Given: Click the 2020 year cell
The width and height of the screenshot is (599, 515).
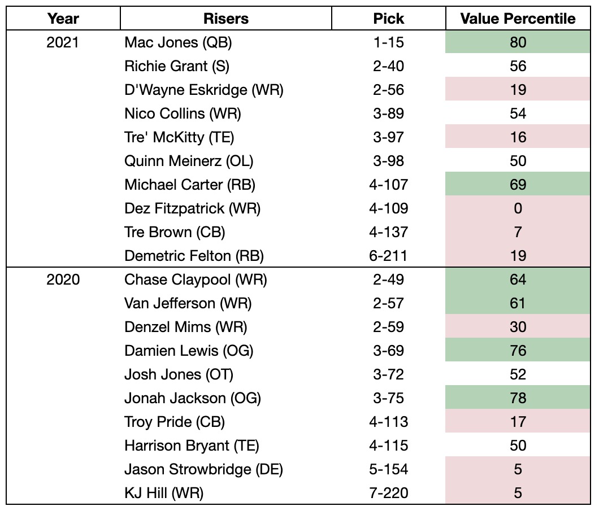Looking at the screenshot, I should coord(63,280).
